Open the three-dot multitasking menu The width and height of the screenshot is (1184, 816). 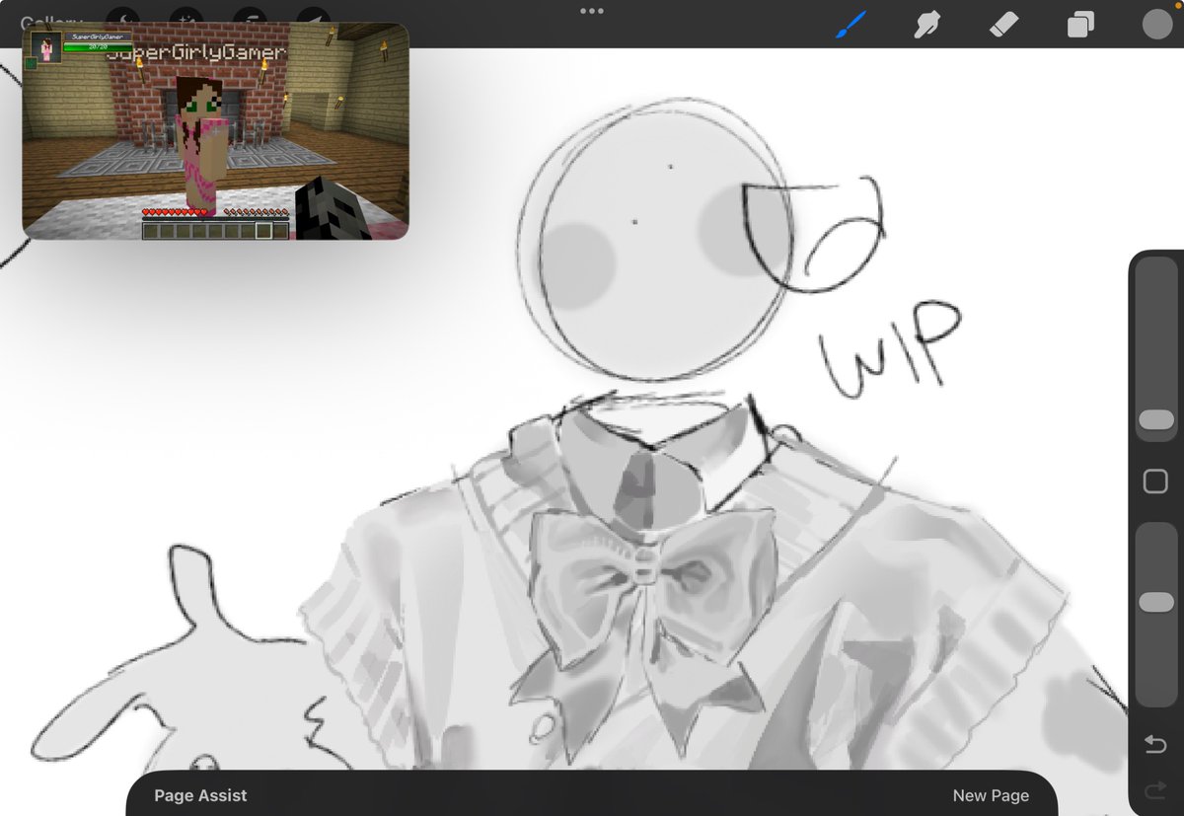[x=592, y=11]
